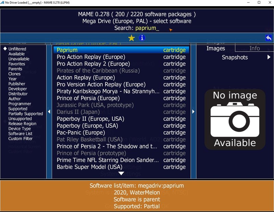Select Prince of Persia (prototype)
Viewport: 274px width, 212px height.
click(121, 153)
